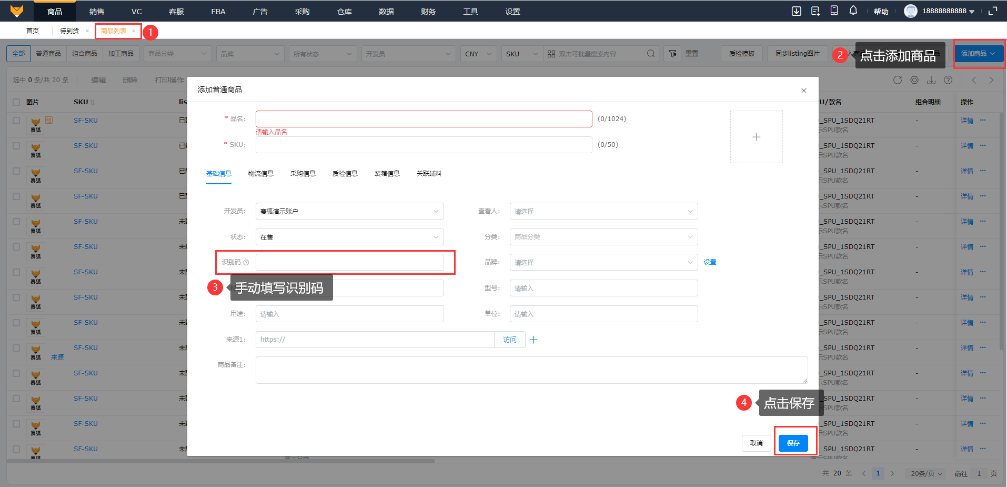Refresh the product table
The image size is (1007, 487).
coord(898,80)
